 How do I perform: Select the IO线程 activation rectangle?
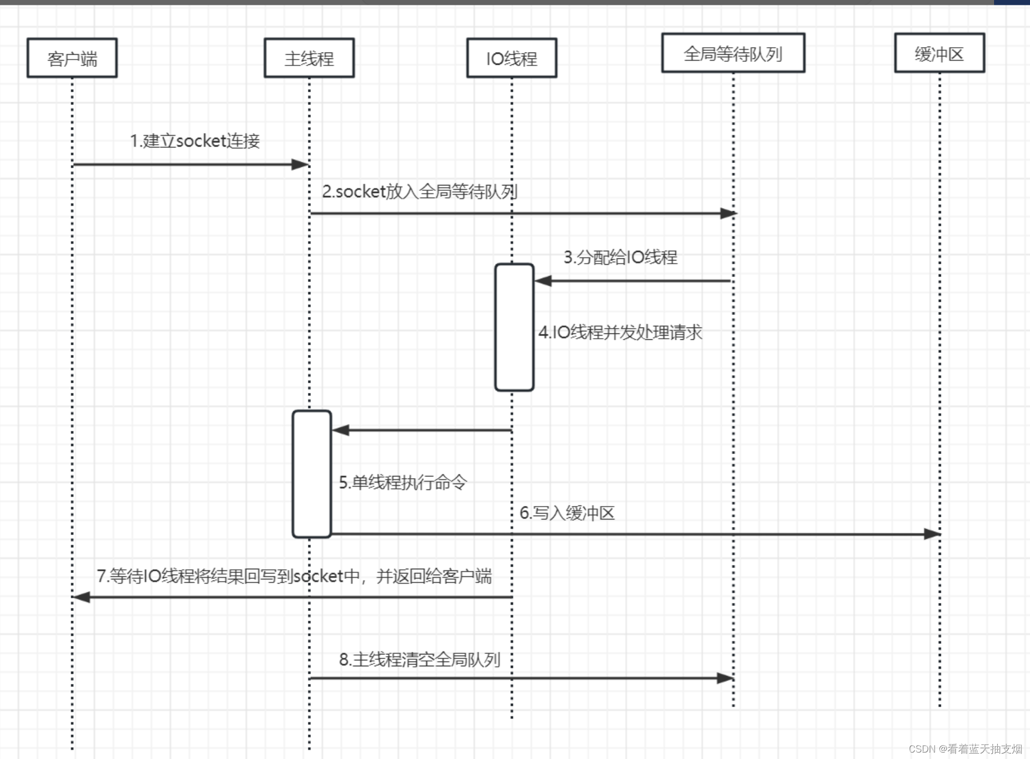tap(514, 327)
